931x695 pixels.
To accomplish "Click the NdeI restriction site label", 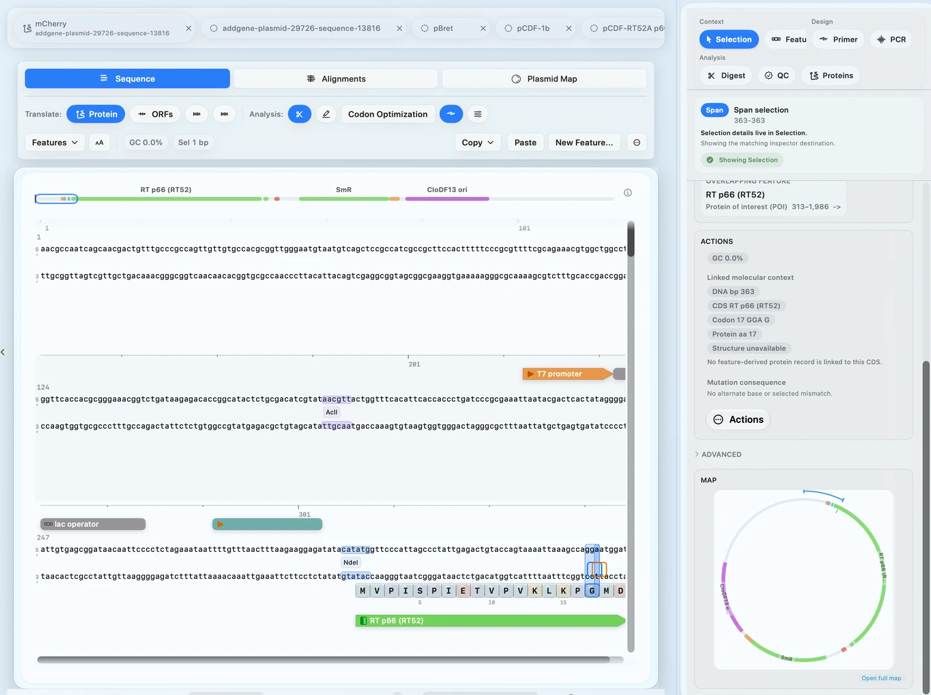I will [x=351, y=562].
